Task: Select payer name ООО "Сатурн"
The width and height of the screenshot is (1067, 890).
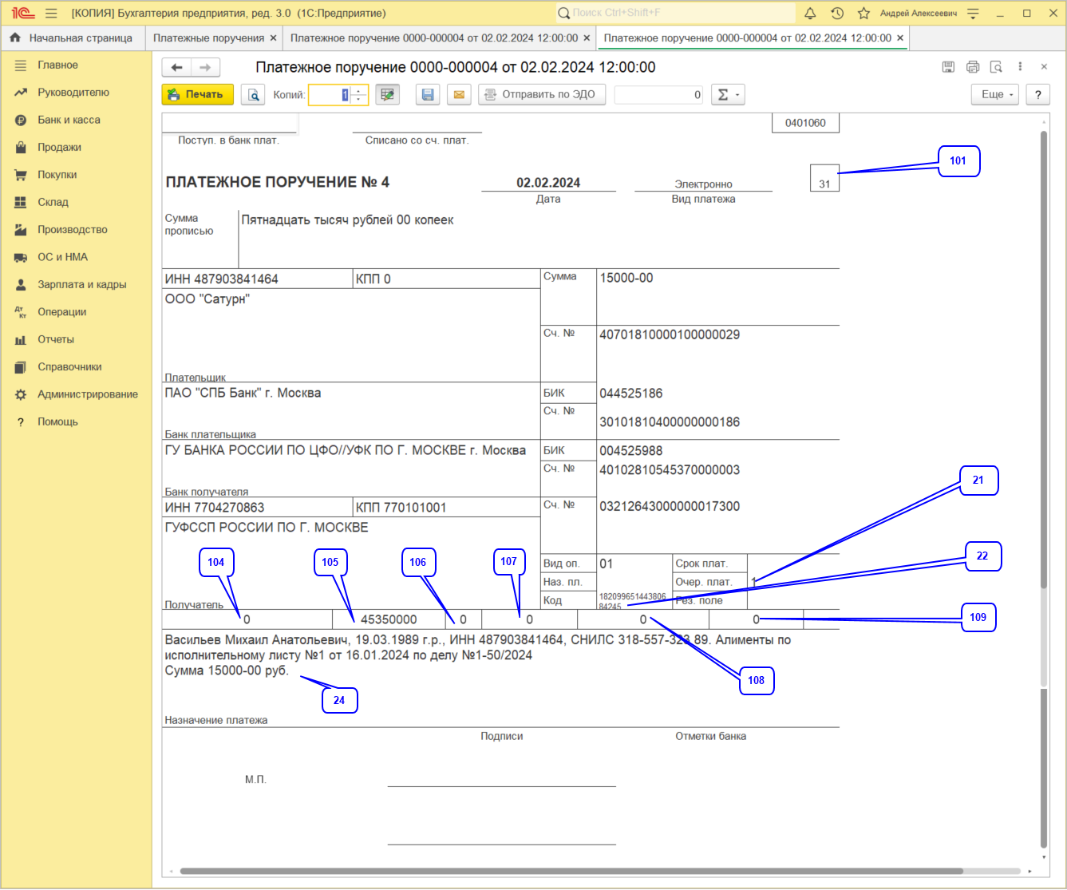Action: [x=207, y=299]
